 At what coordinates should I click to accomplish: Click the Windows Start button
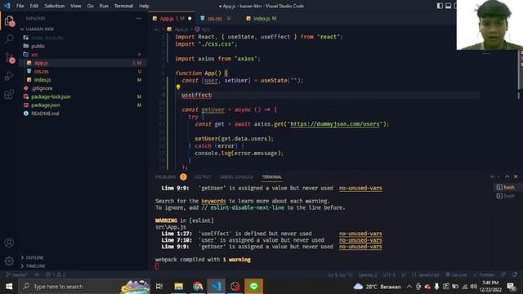[x=9, y=287]
